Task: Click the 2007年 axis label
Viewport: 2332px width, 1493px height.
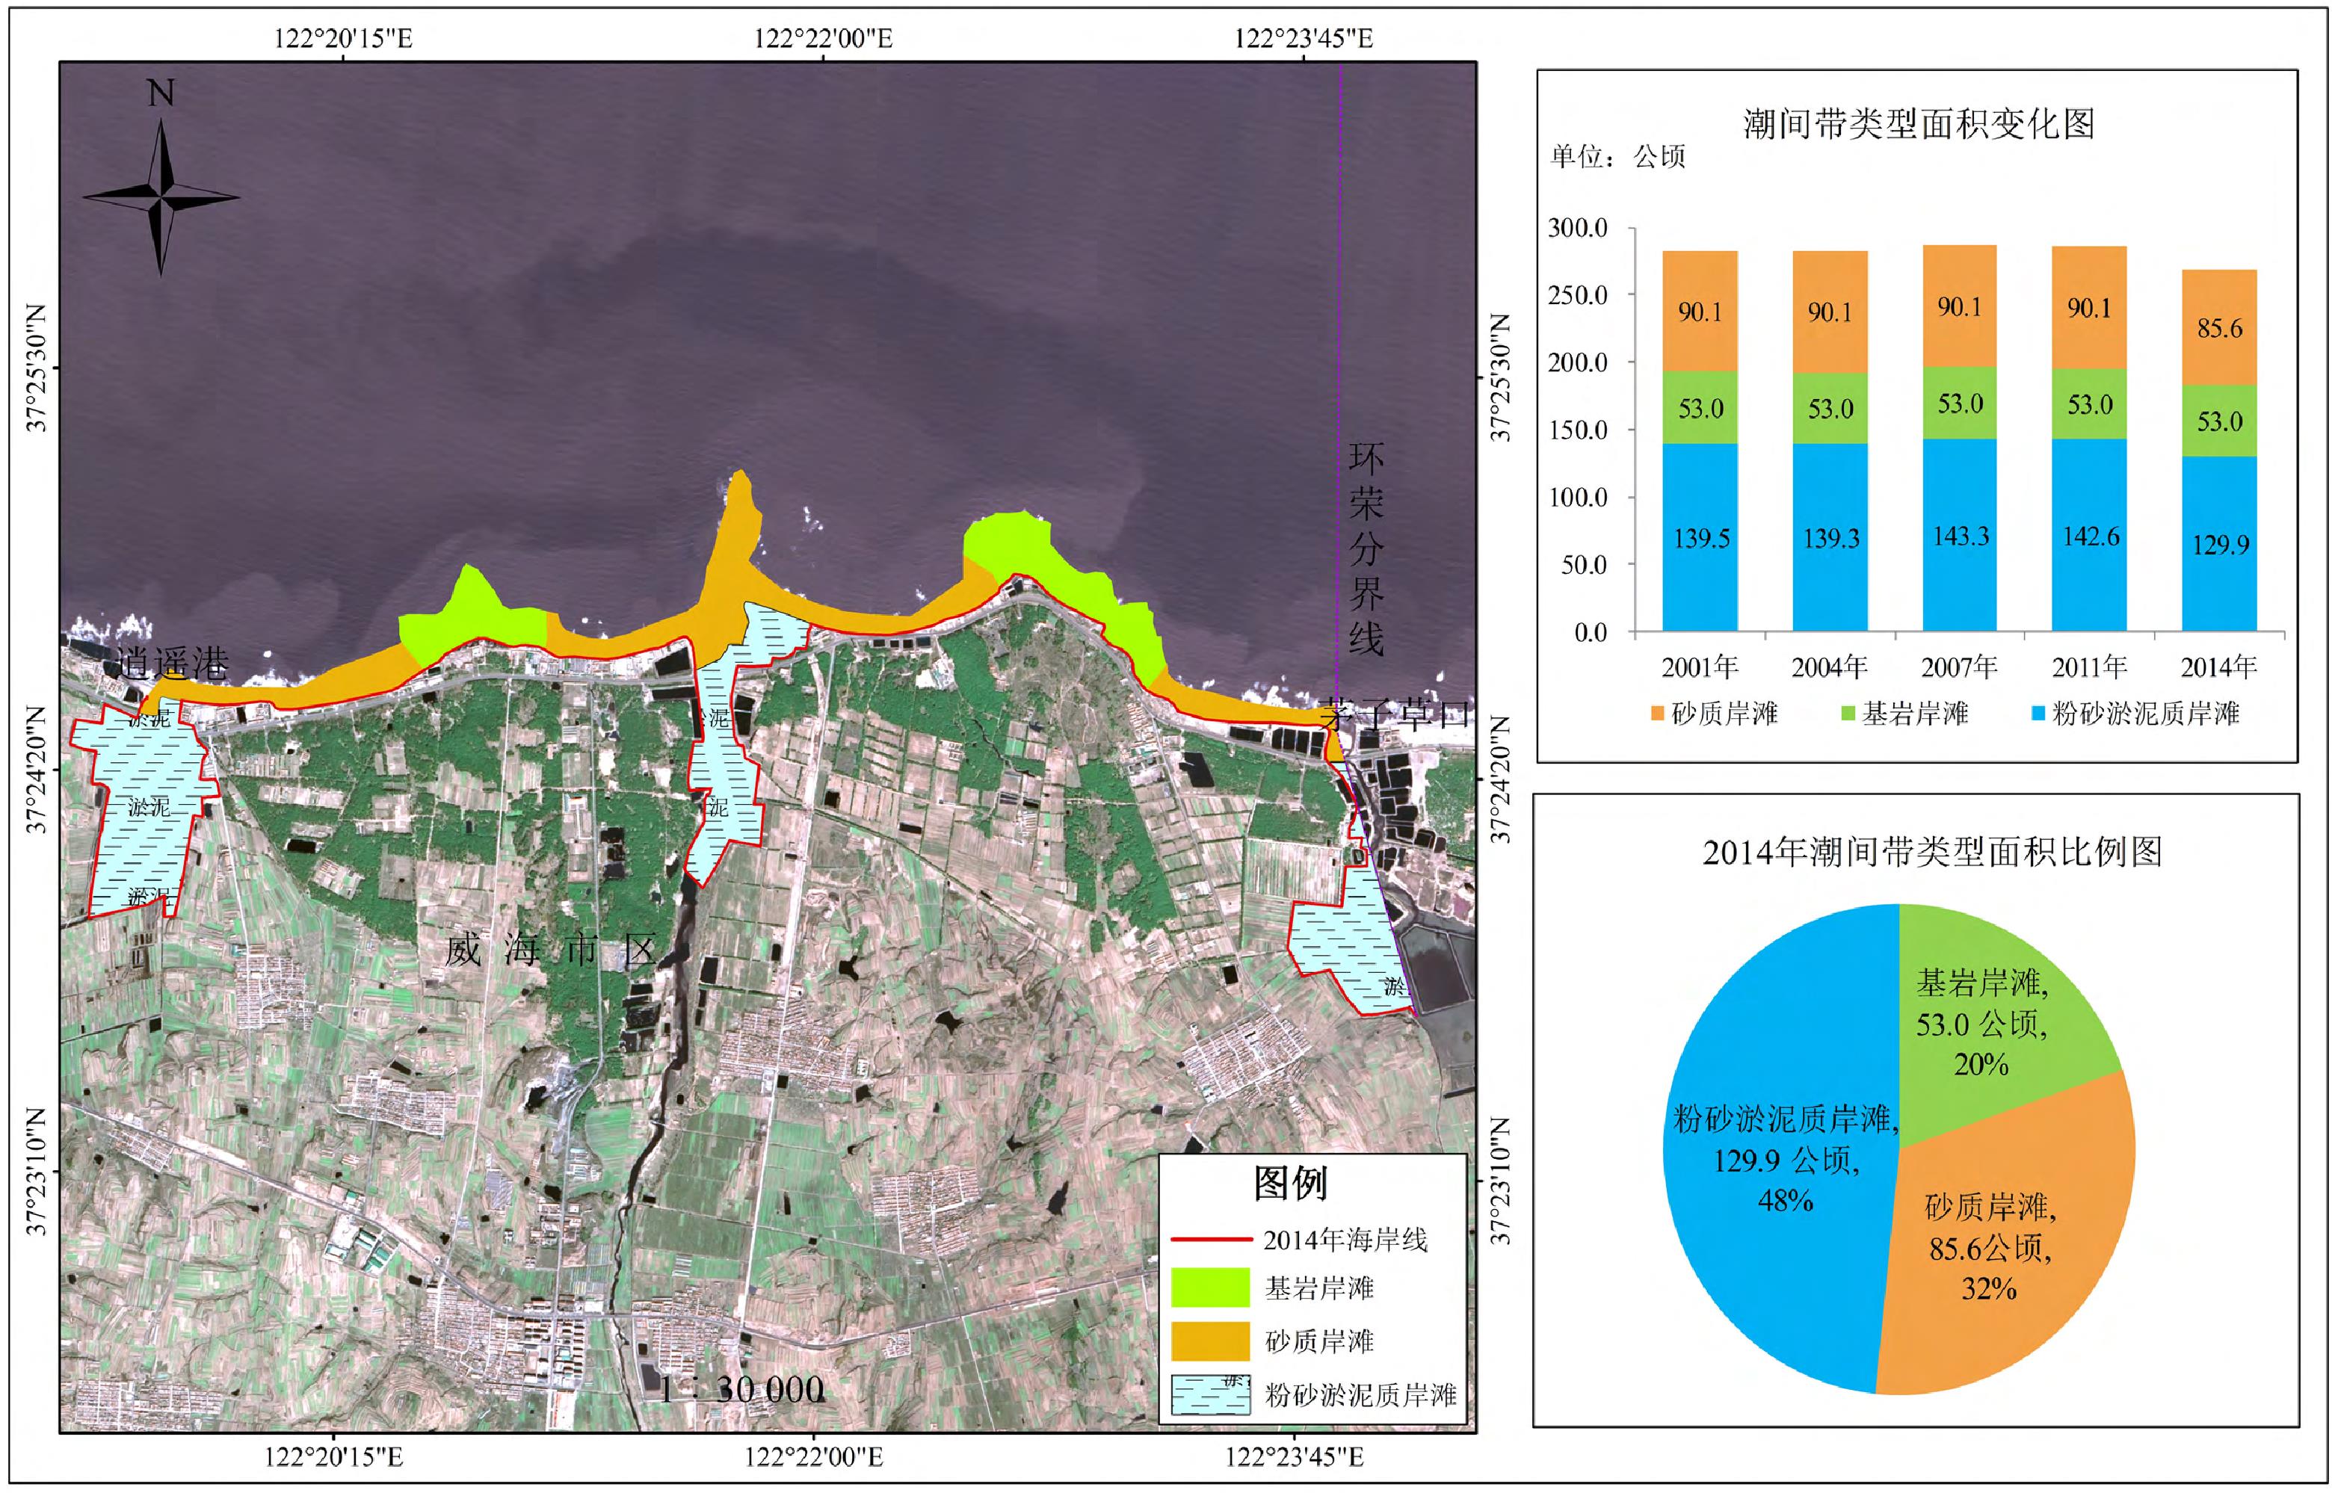Action: pos(1960,667)
